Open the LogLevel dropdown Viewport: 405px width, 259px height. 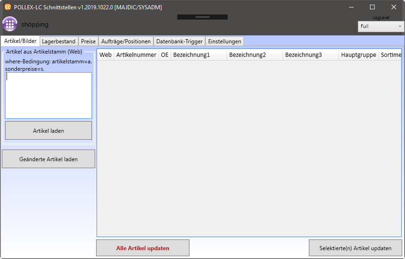[381, 27]
